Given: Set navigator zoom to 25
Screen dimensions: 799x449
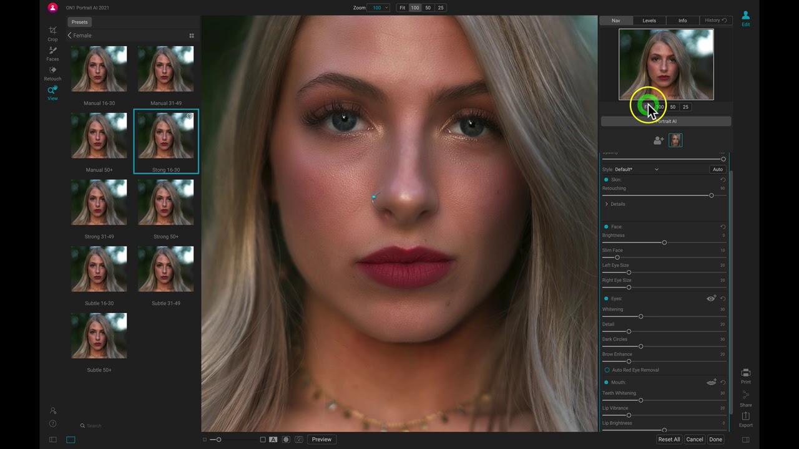Looking at the screenshot, I should coord(685,107).
